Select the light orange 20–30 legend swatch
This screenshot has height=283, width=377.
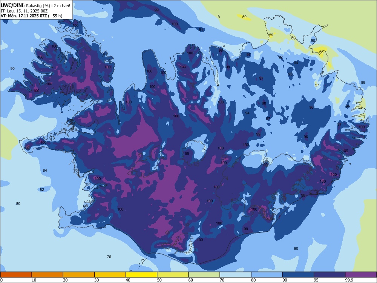pos(79,275)
